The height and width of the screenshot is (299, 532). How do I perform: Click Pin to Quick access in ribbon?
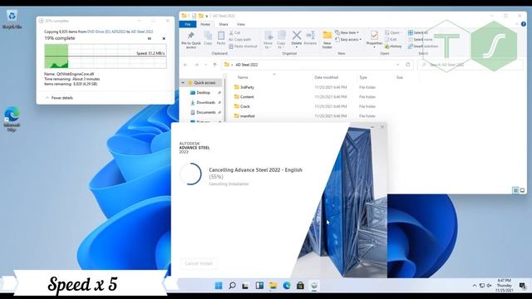point(191,40)
